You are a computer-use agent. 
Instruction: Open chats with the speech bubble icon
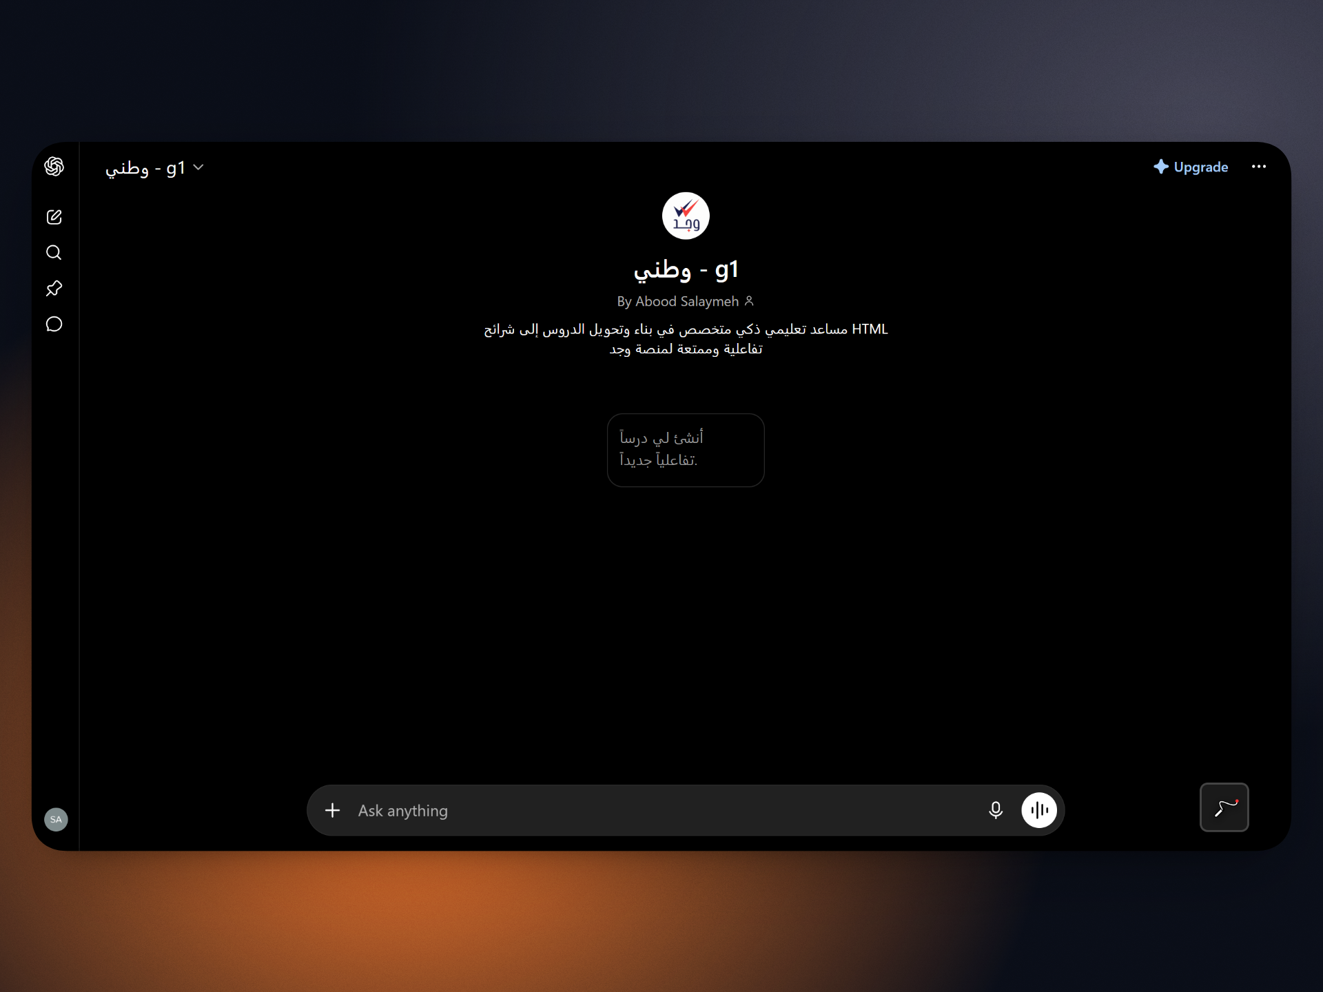point(54,324)
